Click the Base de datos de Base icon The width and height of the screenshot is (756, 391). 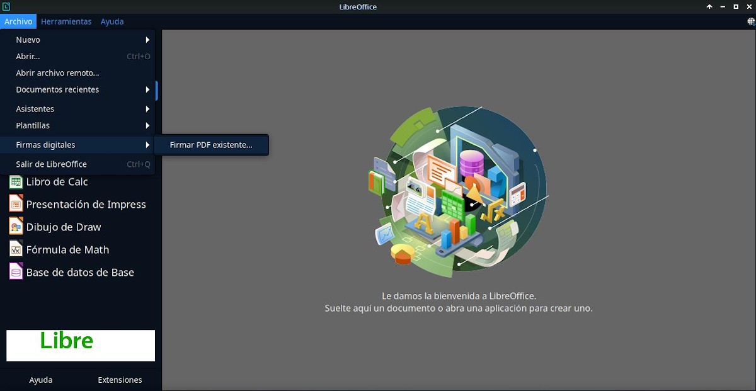pos(16,272)
